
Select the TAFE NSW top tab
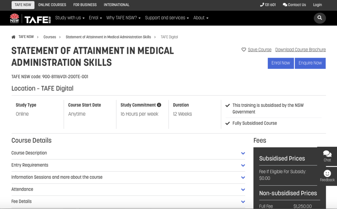[x=23, y=5]
